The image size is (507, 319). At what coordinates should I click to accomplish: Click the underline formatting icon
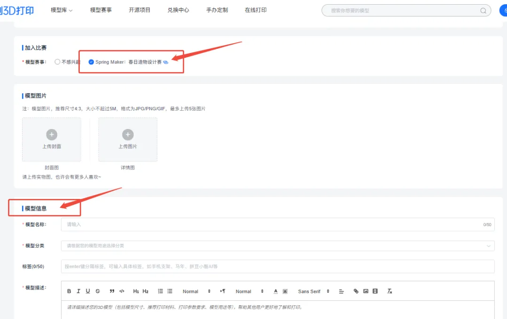coord(88,291)
